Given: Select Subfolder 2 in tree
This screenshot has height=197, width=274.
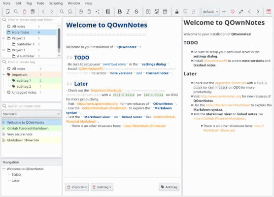Looking at the screenshot, I should (26, 44).
